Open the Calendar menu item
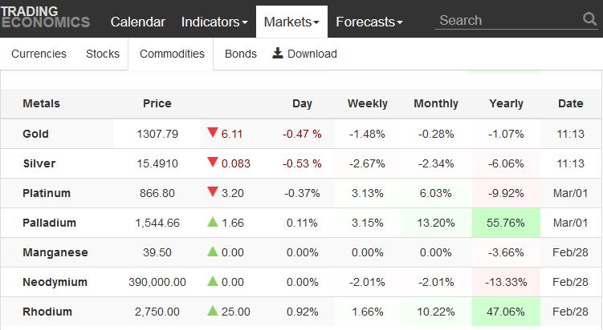603x330 pixels. (137, 22)
